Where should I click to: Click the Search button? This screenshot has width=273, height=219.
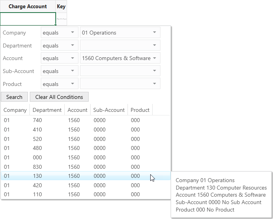[x=14, y=97]
